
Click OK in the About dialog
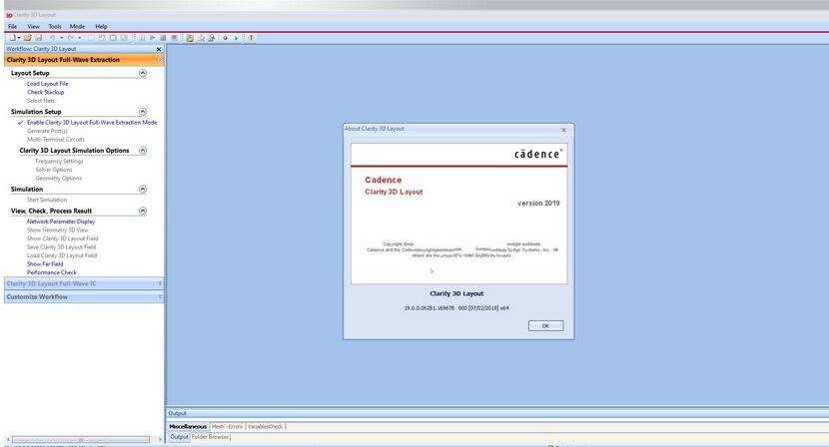[545, 326]
